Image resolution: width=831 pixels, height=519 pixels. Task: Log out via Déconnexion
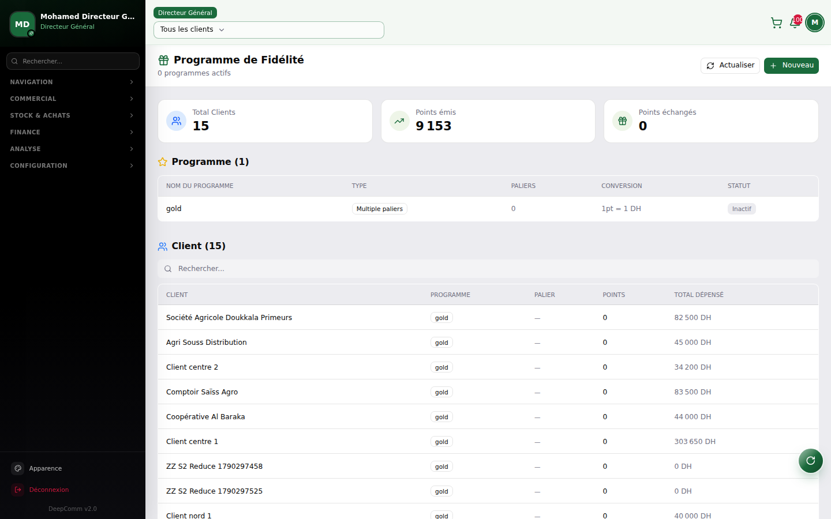(73, 490)
